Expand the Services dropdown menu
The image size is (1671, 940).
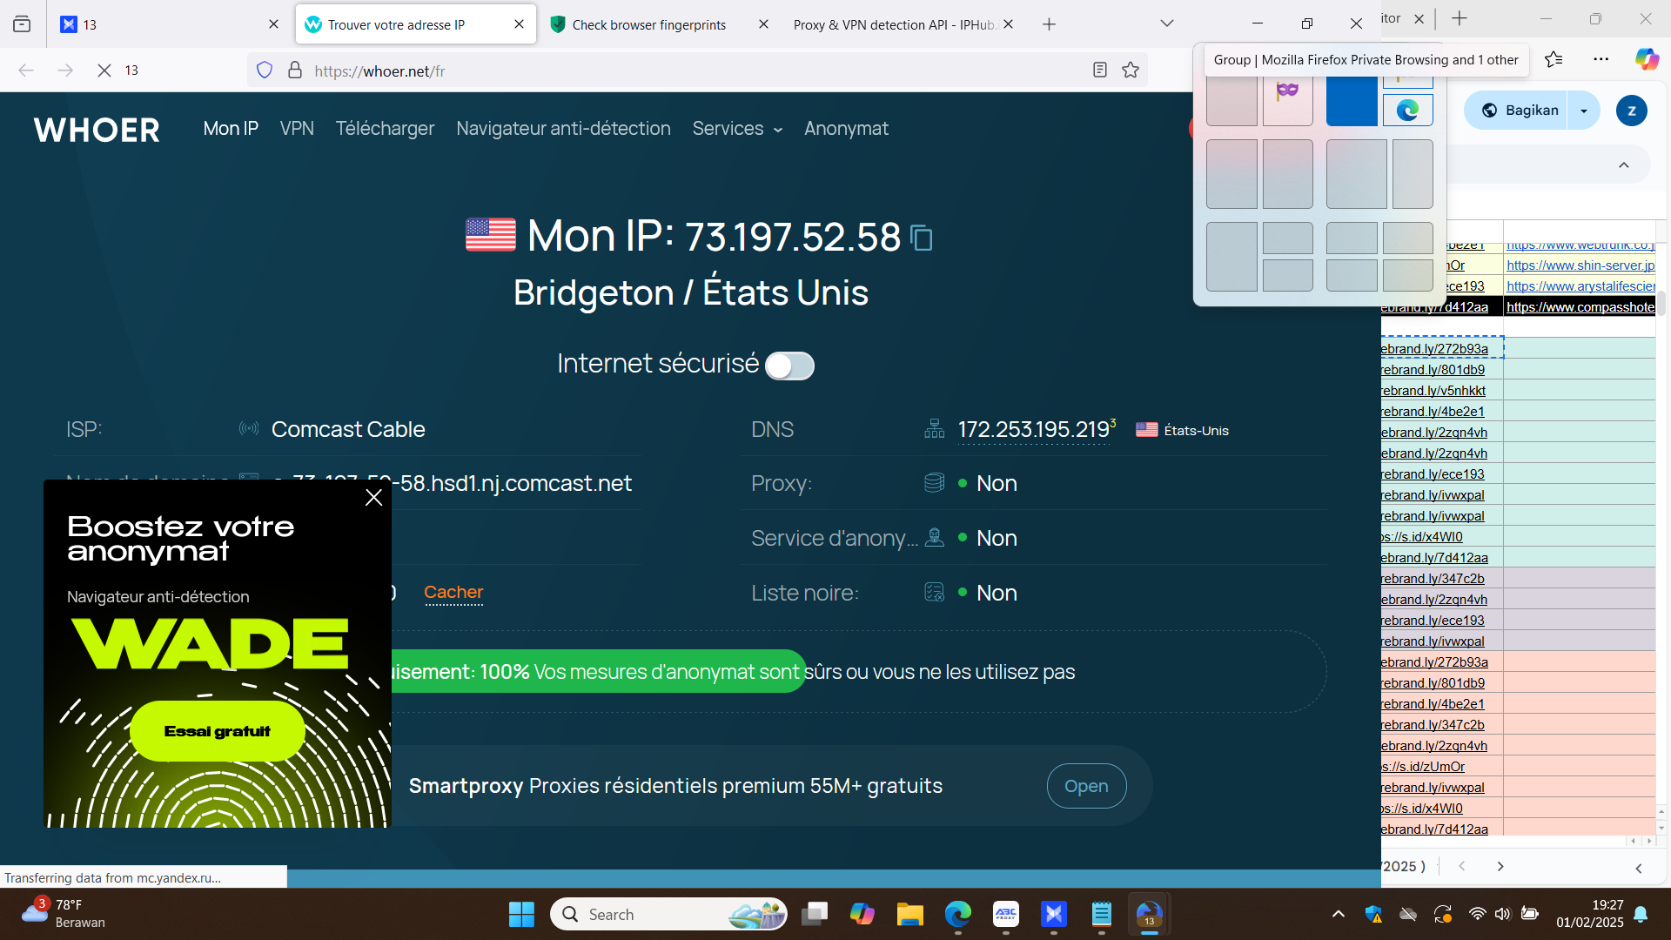737,129
